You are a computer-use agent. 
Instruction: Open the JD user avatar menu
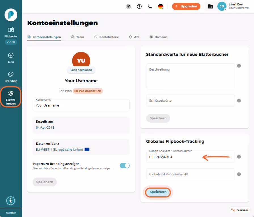pyautogui.click(x=222, y=6)
